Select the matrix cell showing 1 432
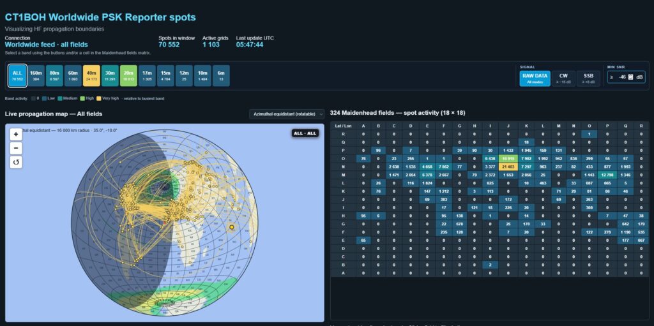Viewport: 654px width, 326px height. [509, 150]
